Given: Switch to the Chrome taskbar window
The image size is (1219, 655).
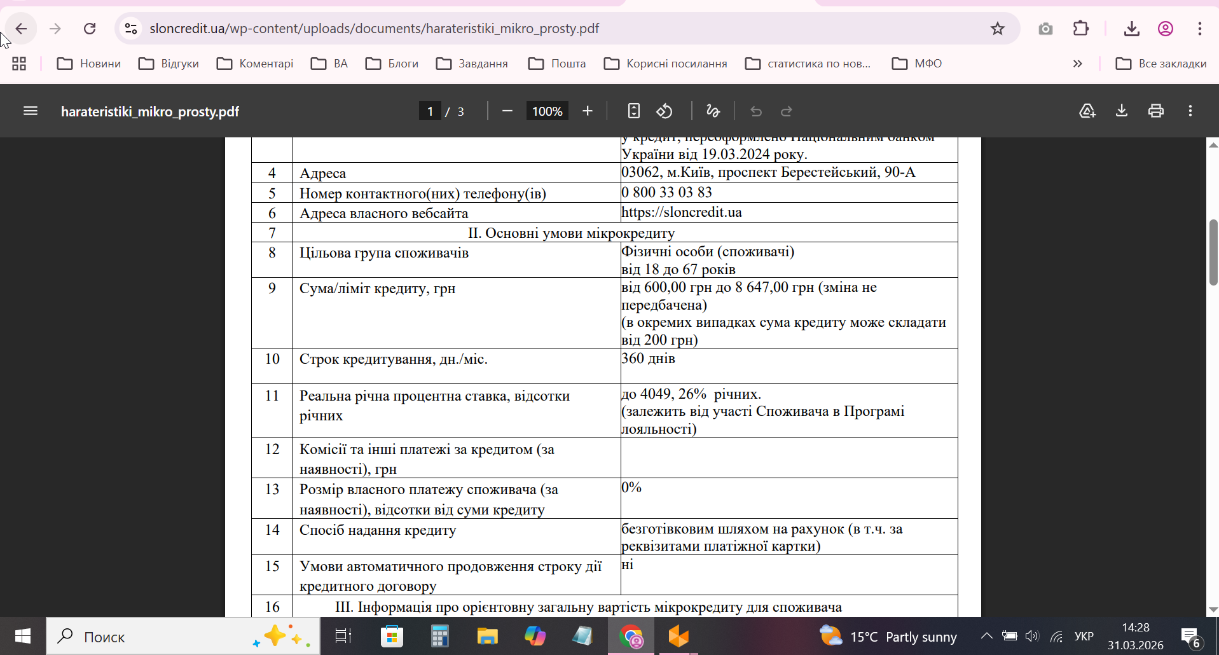Looking at the screenshot, I should coord(631,636).
